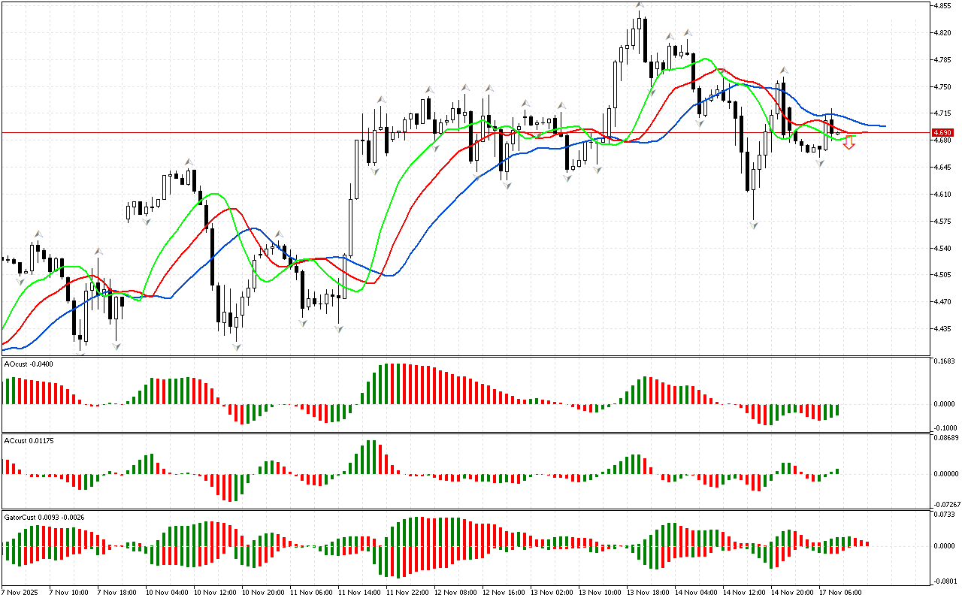Click the 4.855 price scale label
Image resolution: width=962 pixels, height=601 pixels.
[x=942, y=6]
